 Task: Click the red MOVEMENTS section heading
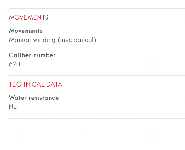29,17
